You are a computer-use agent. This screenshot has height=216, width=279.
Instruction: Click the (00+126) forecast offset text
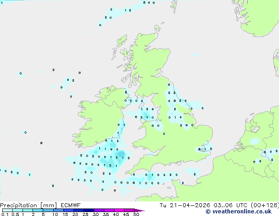point(265,205)
